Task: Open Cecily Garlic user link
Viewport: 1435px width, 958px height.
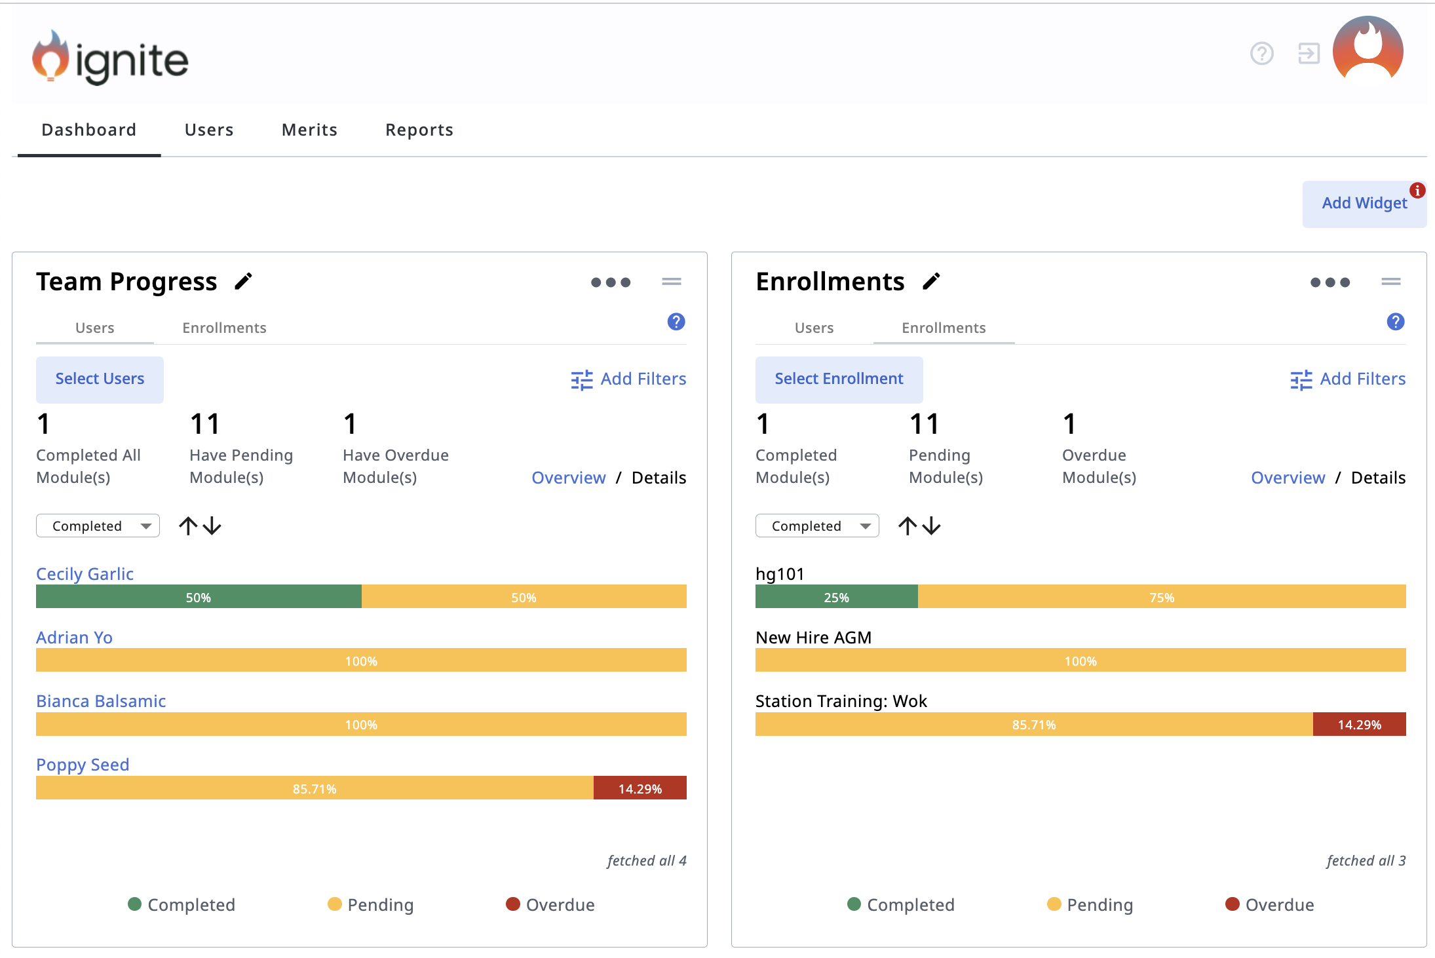Action: click(85, 574)
